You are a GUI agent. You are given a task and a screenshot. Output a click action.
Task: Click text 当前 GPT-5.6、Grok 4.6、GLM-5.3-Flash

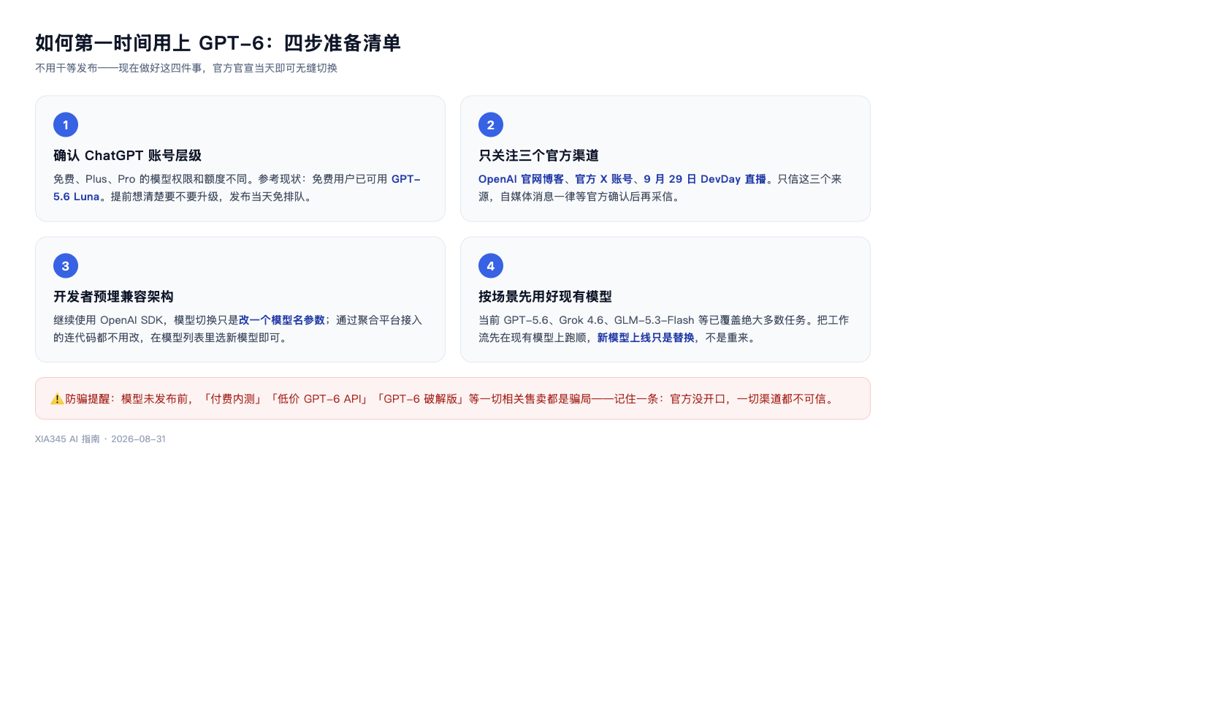click(x=587, y=320)
